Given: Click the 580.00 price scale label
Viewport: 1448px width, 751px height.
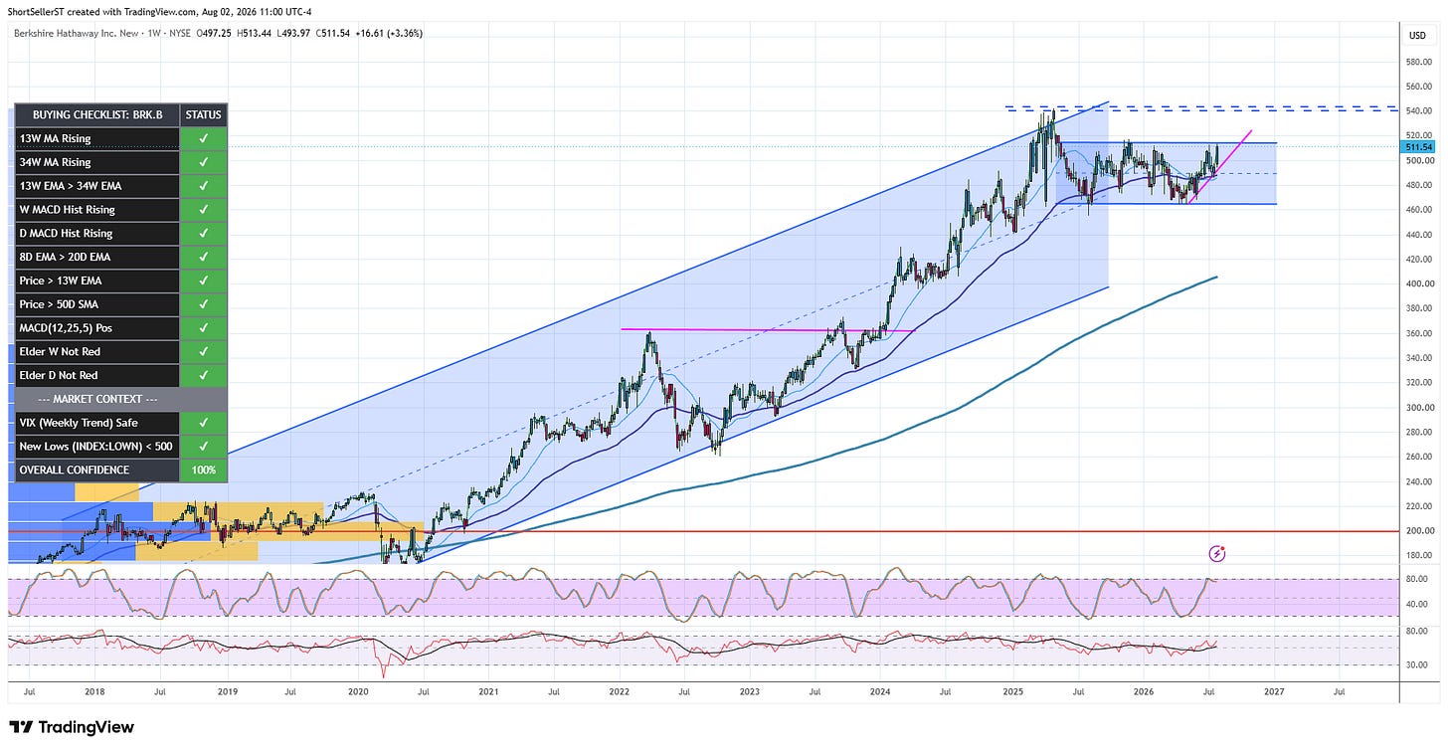Looking at the screenshot, I should tap(1417, 62).
